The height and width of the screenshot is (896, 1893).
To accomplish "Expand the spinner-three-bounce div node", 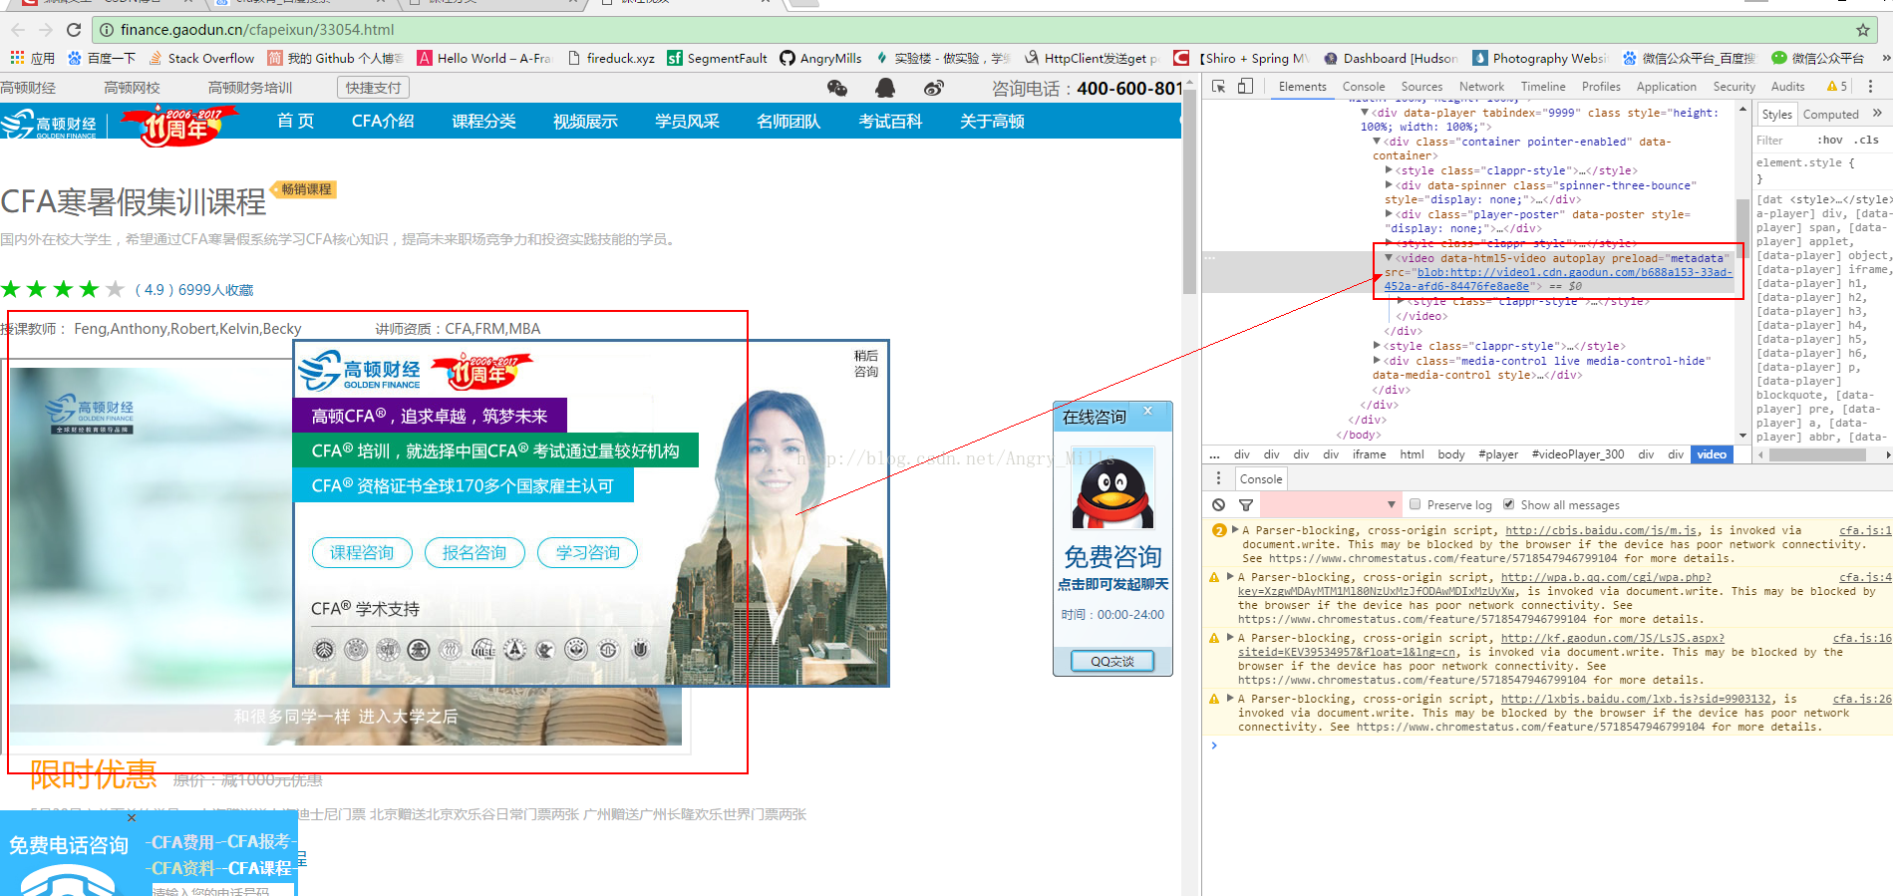I will coord(1389,185).
